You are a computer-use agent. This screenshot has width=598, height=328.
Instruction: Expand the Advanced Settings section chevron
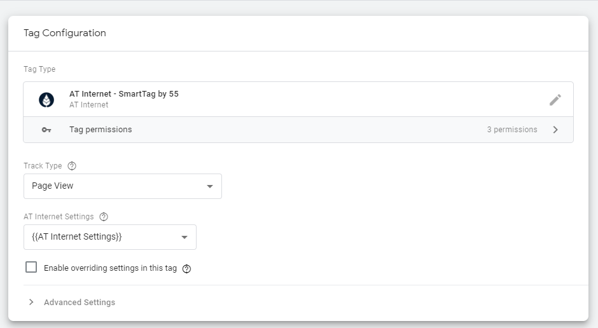pyautogui.click(x=31, y=303)
